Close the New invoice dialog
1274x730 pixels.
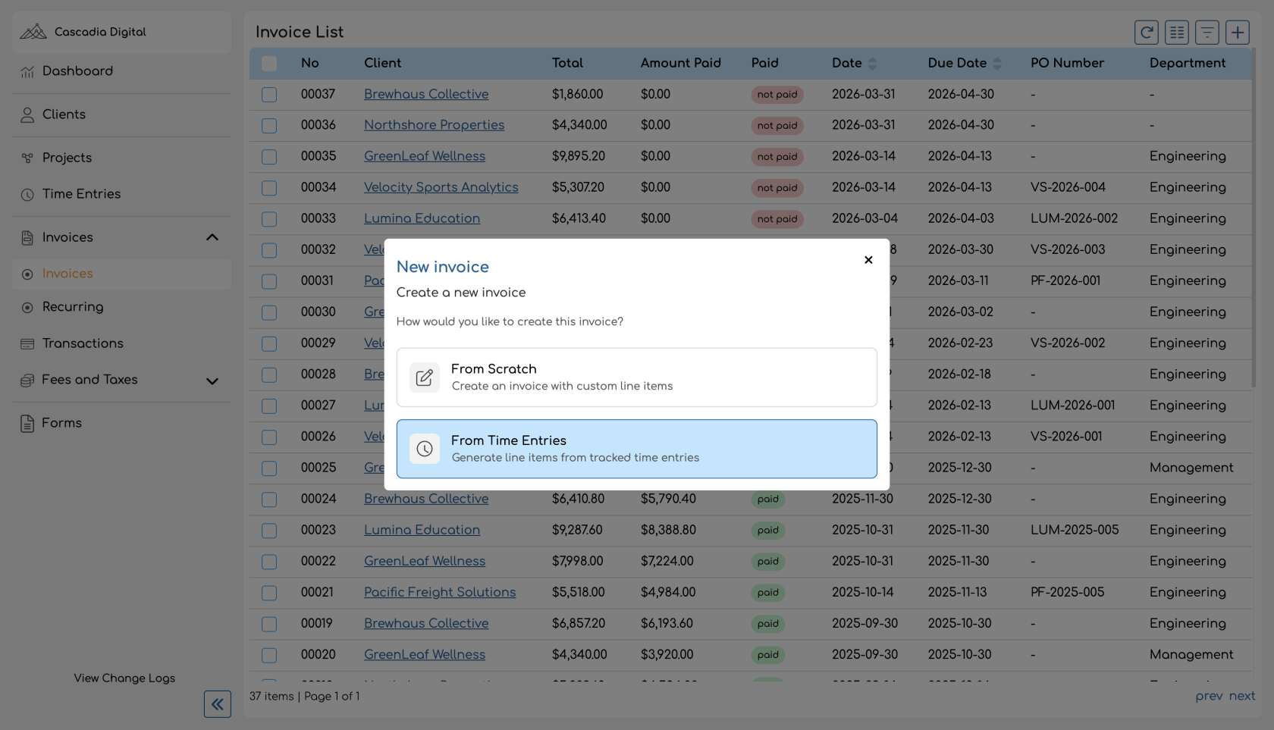tap(868, 260)
